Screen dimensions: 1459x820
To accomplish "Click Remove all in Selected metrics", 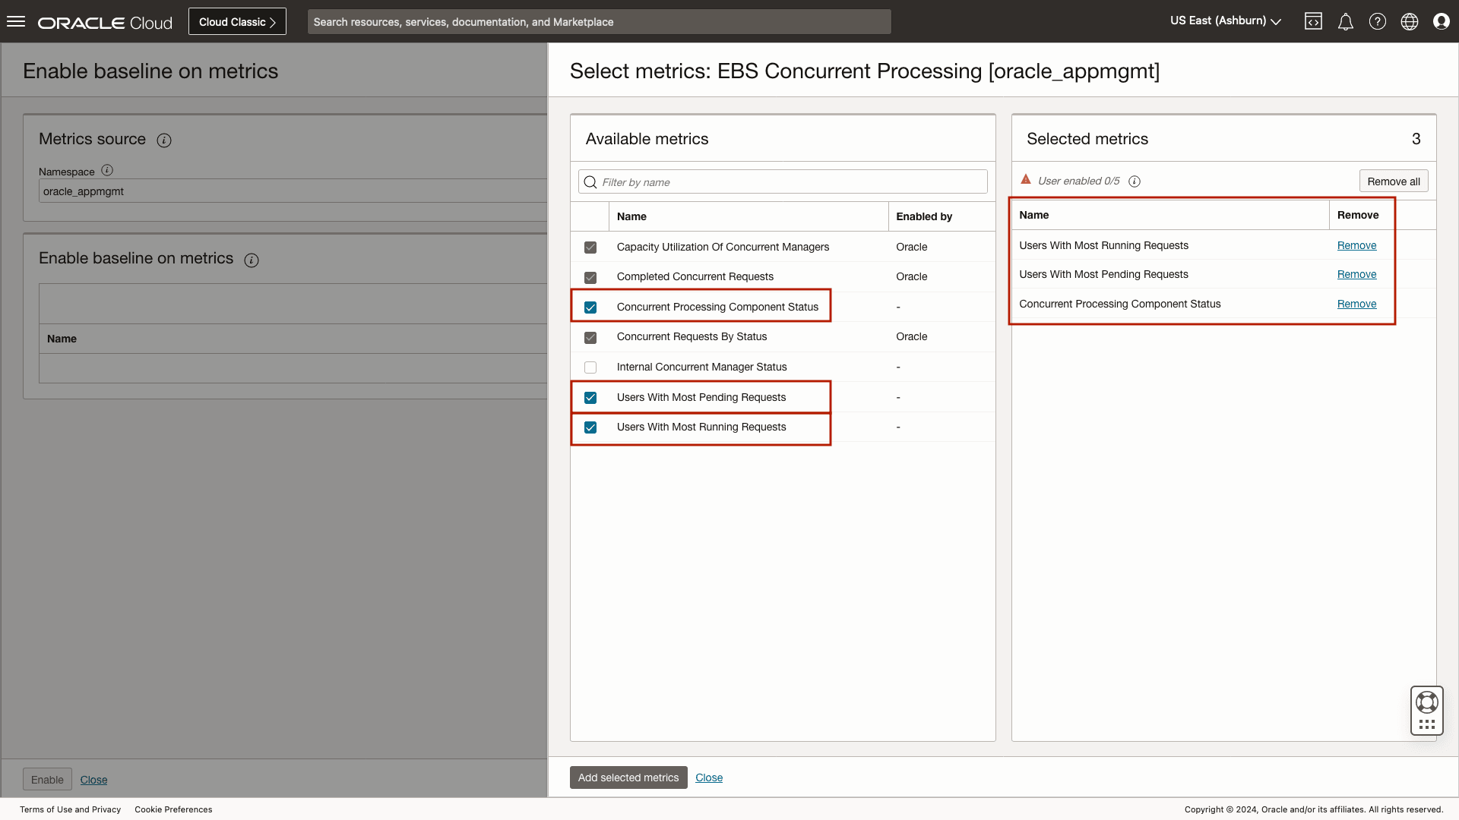I will coord(1394,181).
